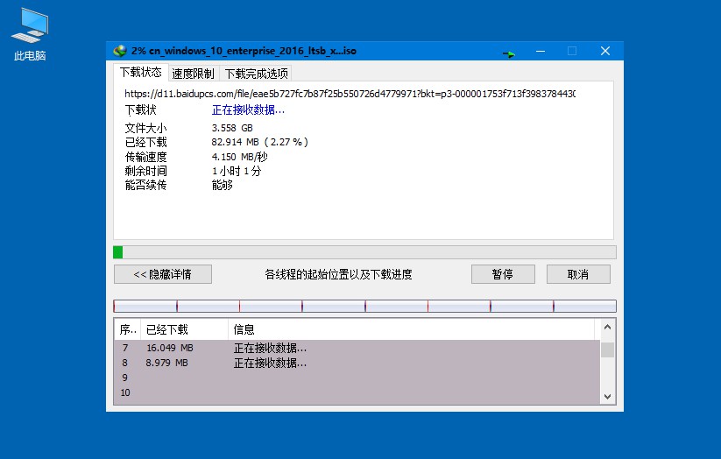This screenshot has width=721, height=459.
Task: Click the blue 正在接收数据... status text
Action: [248, 109]
